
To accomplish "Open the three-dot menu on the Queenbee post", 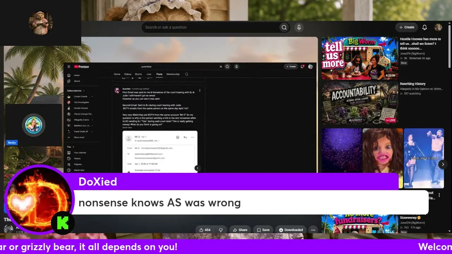I will [x=200, y=91].
